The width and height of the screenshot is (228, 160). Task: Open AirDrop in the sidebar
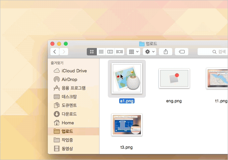(73, 79)
